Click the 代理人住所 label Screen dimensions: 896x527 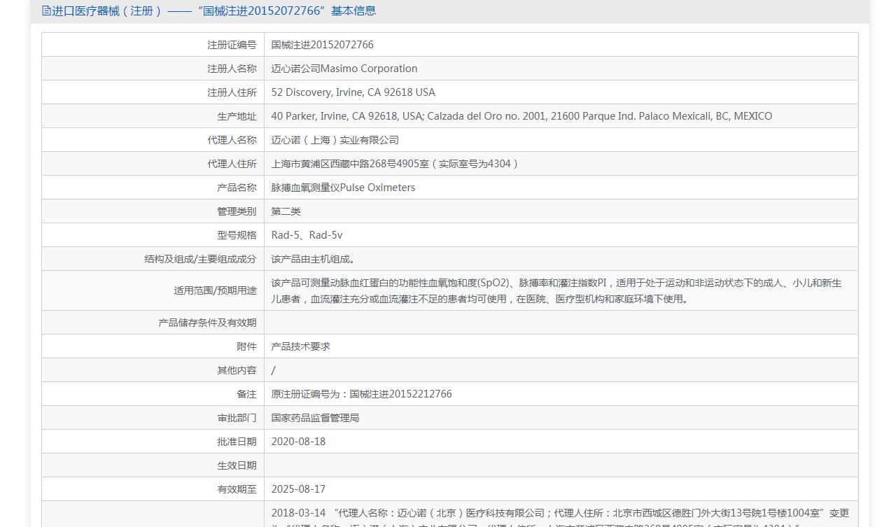pos(232,164)
